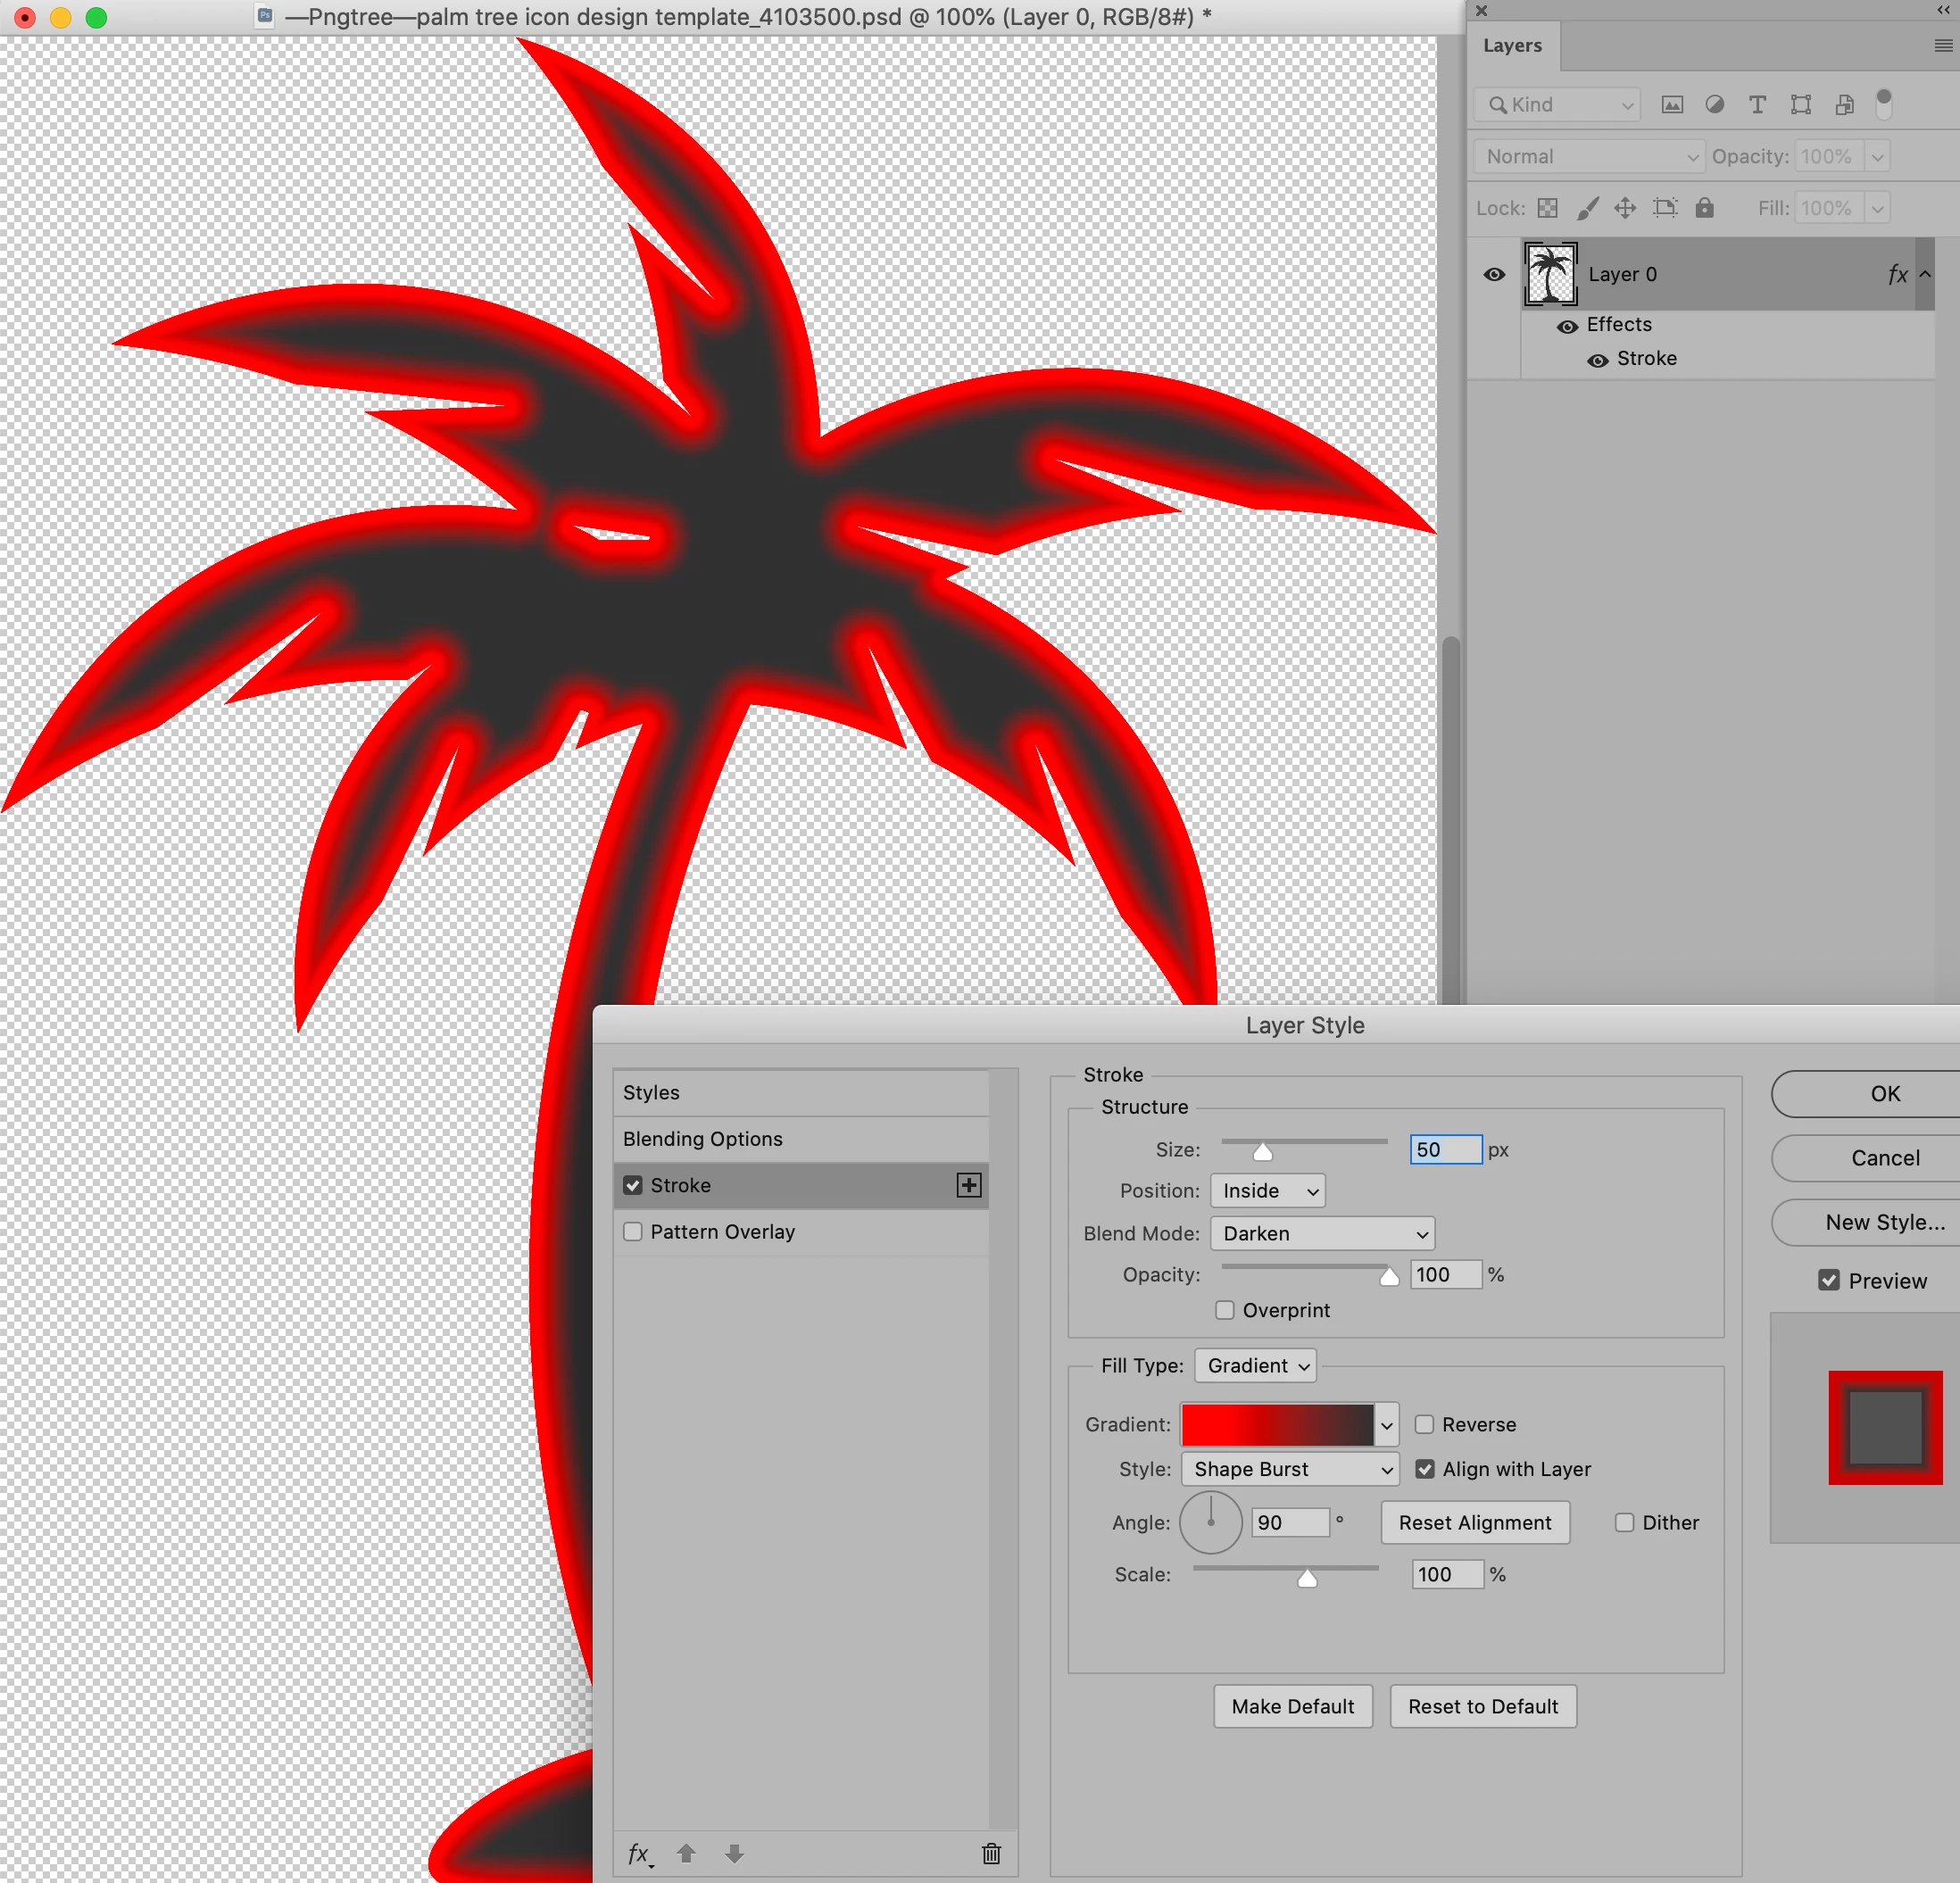The width and height of the screenshot is (1960, 1883).
Task: Click the delete effect trash icon
Action: coord(991,1853)
